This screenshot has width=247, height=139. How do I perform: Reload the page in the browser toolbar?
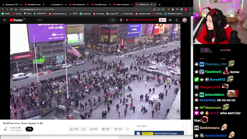point(11,9)
